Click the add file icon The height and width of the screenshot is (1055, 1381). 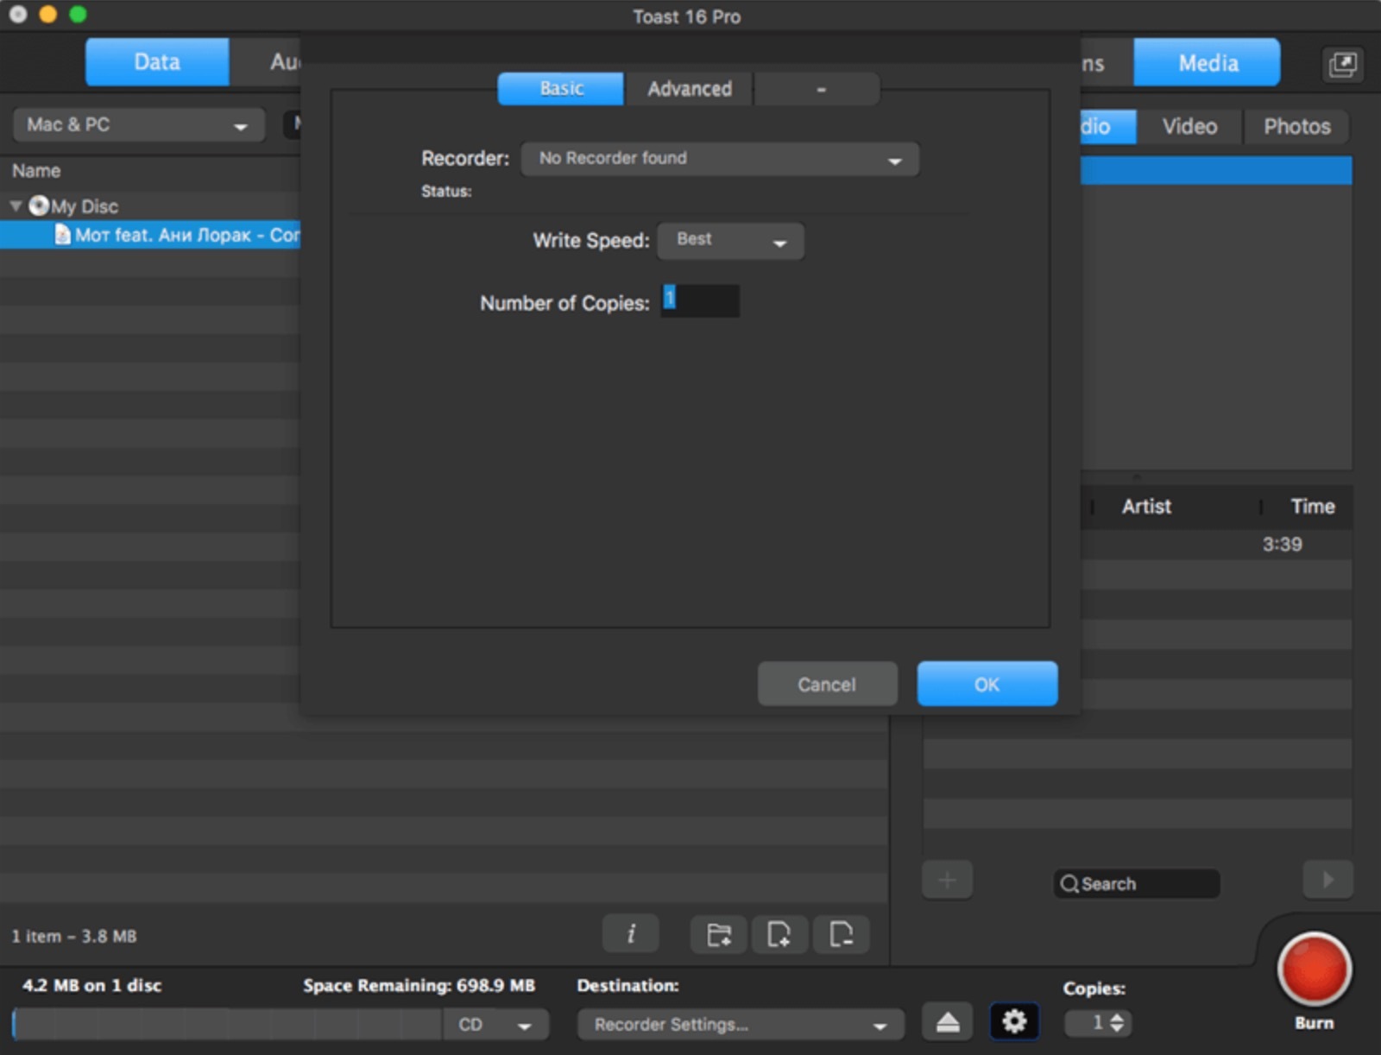[779, 934]
